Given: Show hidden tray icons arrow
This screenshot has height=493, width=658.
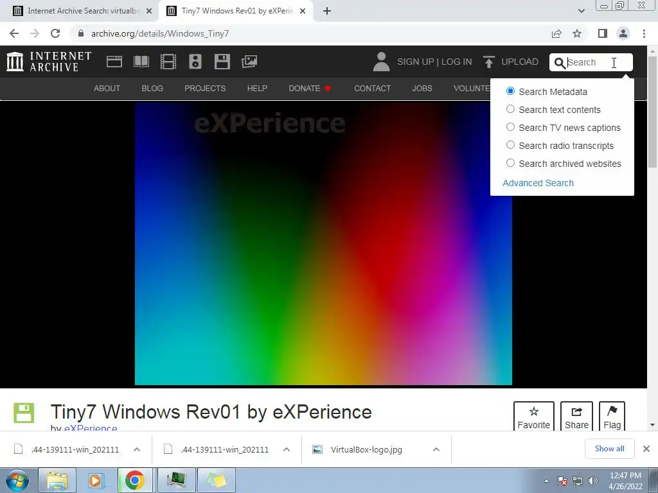Looking at the screenshot, I should pos(546,481).
